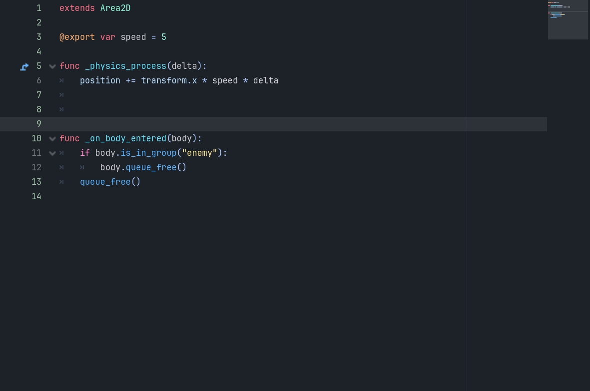Click body.queue_free() on line 12

pyautogui.click(x=142, y=167)
